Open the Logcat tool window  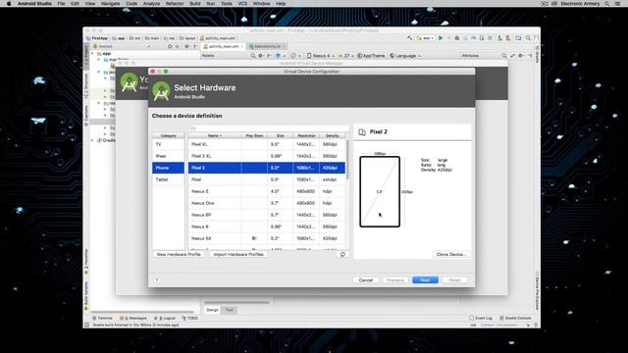165,318
